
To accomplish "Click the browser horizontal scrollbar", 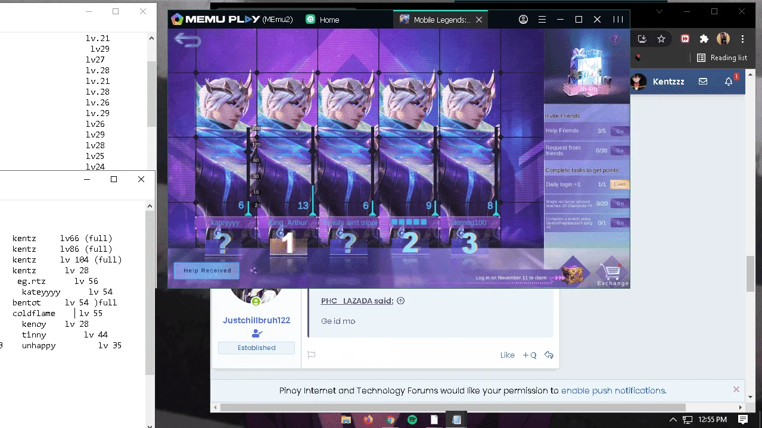I will [453, 408].
